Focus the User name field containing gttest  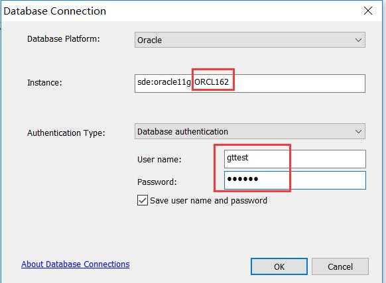(295, 159)
